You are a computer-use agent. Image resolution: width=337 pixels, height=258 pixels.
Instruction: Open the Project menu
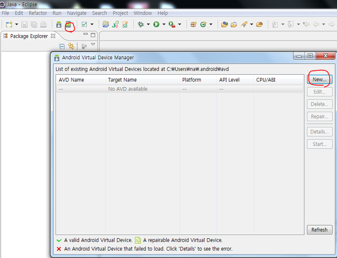click(x=120, y=13)
